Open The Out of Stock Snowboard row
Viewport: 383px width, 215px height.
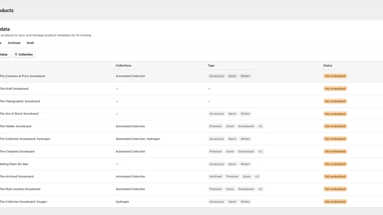[191, 114]
